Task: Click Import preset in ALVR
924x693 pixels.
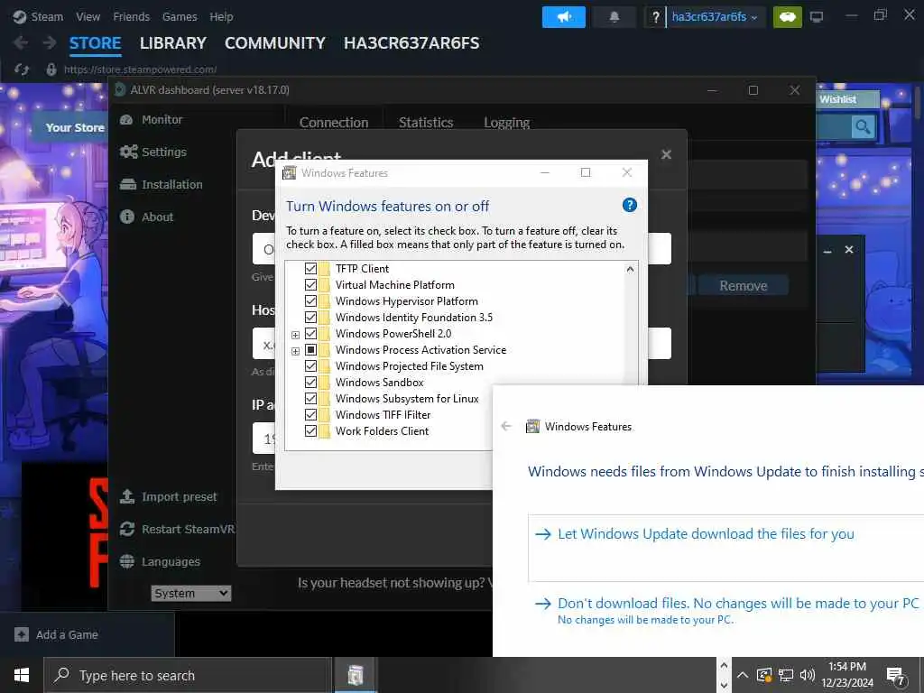Action: 168,497
